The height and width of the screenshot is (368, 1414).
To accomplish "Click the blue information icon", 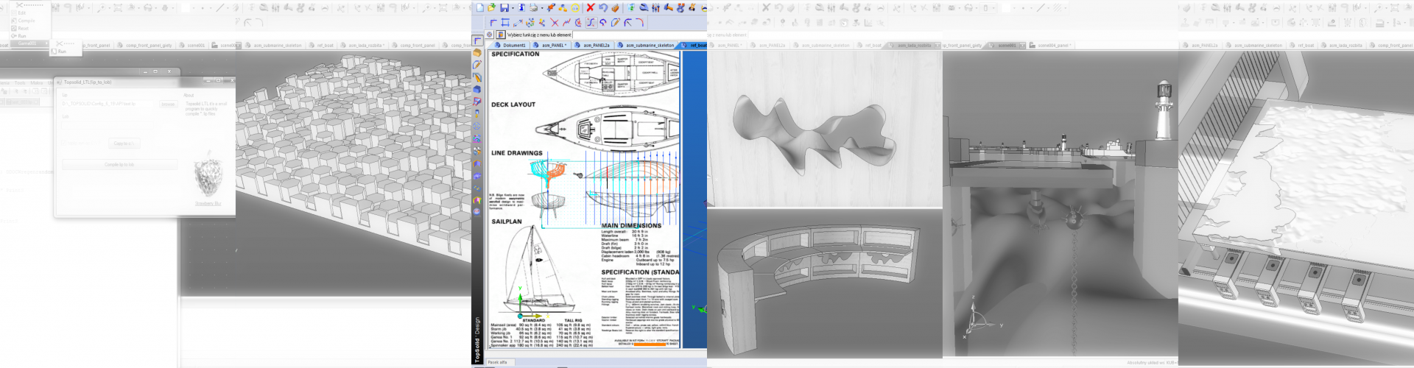I will (x=521, y=7).
